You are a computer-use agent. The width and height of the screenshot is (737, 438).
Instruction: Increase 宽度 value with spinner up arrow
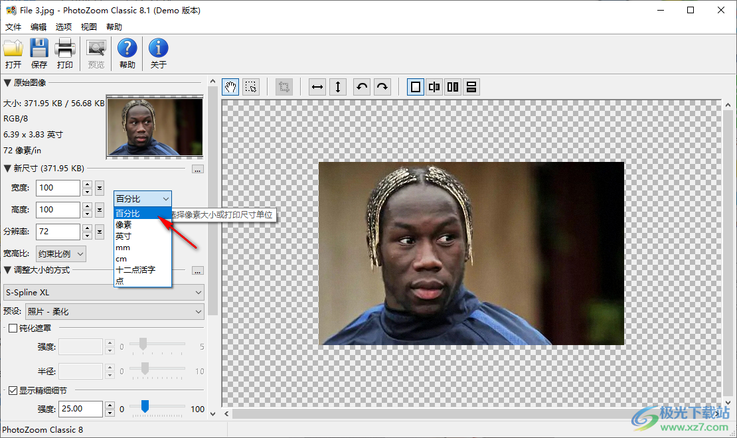click(x=87, y=184)
